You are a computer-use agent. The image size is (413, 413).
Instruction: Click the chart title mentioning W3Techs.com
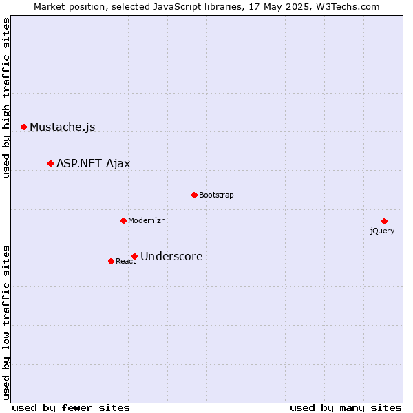point(206,7)
